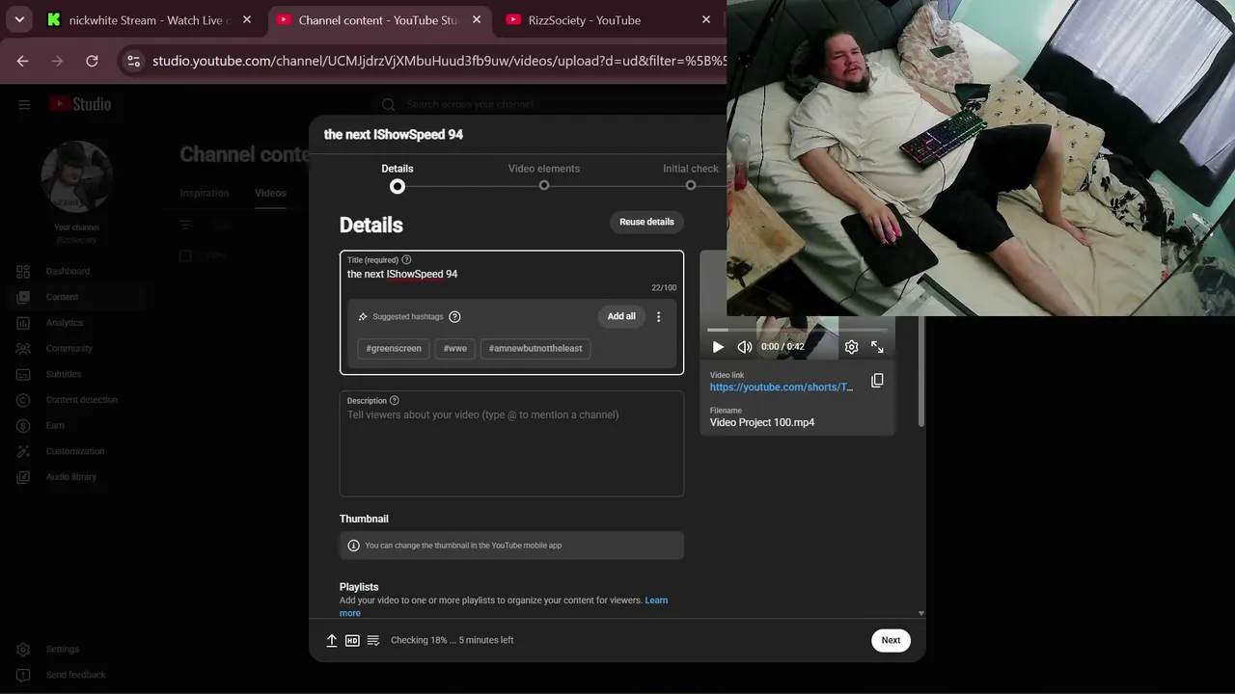Click help icon beside Suggested hashtags
This screenshot has height=694, width=1235.
pos(454,317)
